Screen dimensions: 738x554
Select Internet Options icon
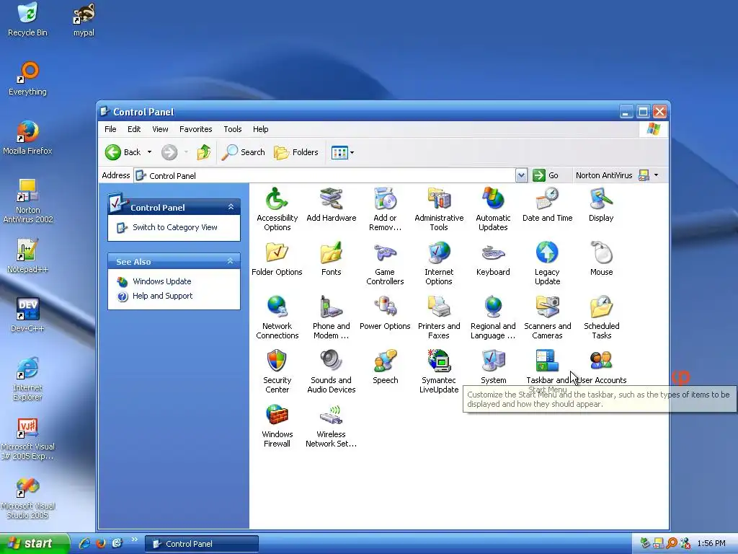(x=439, y=253)
